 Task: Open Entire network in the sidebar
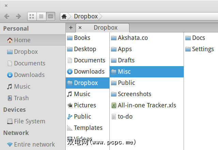(x=33, y=145)
